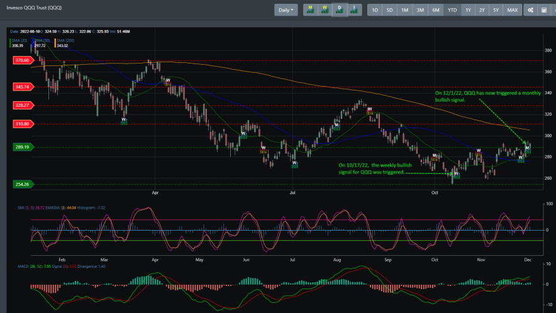
Task: Set chart range to MAX
Action: [x=512, y=10]
